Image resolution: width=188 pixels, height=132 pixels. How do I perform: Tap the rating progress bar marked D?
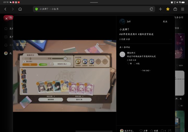[59, 59]
